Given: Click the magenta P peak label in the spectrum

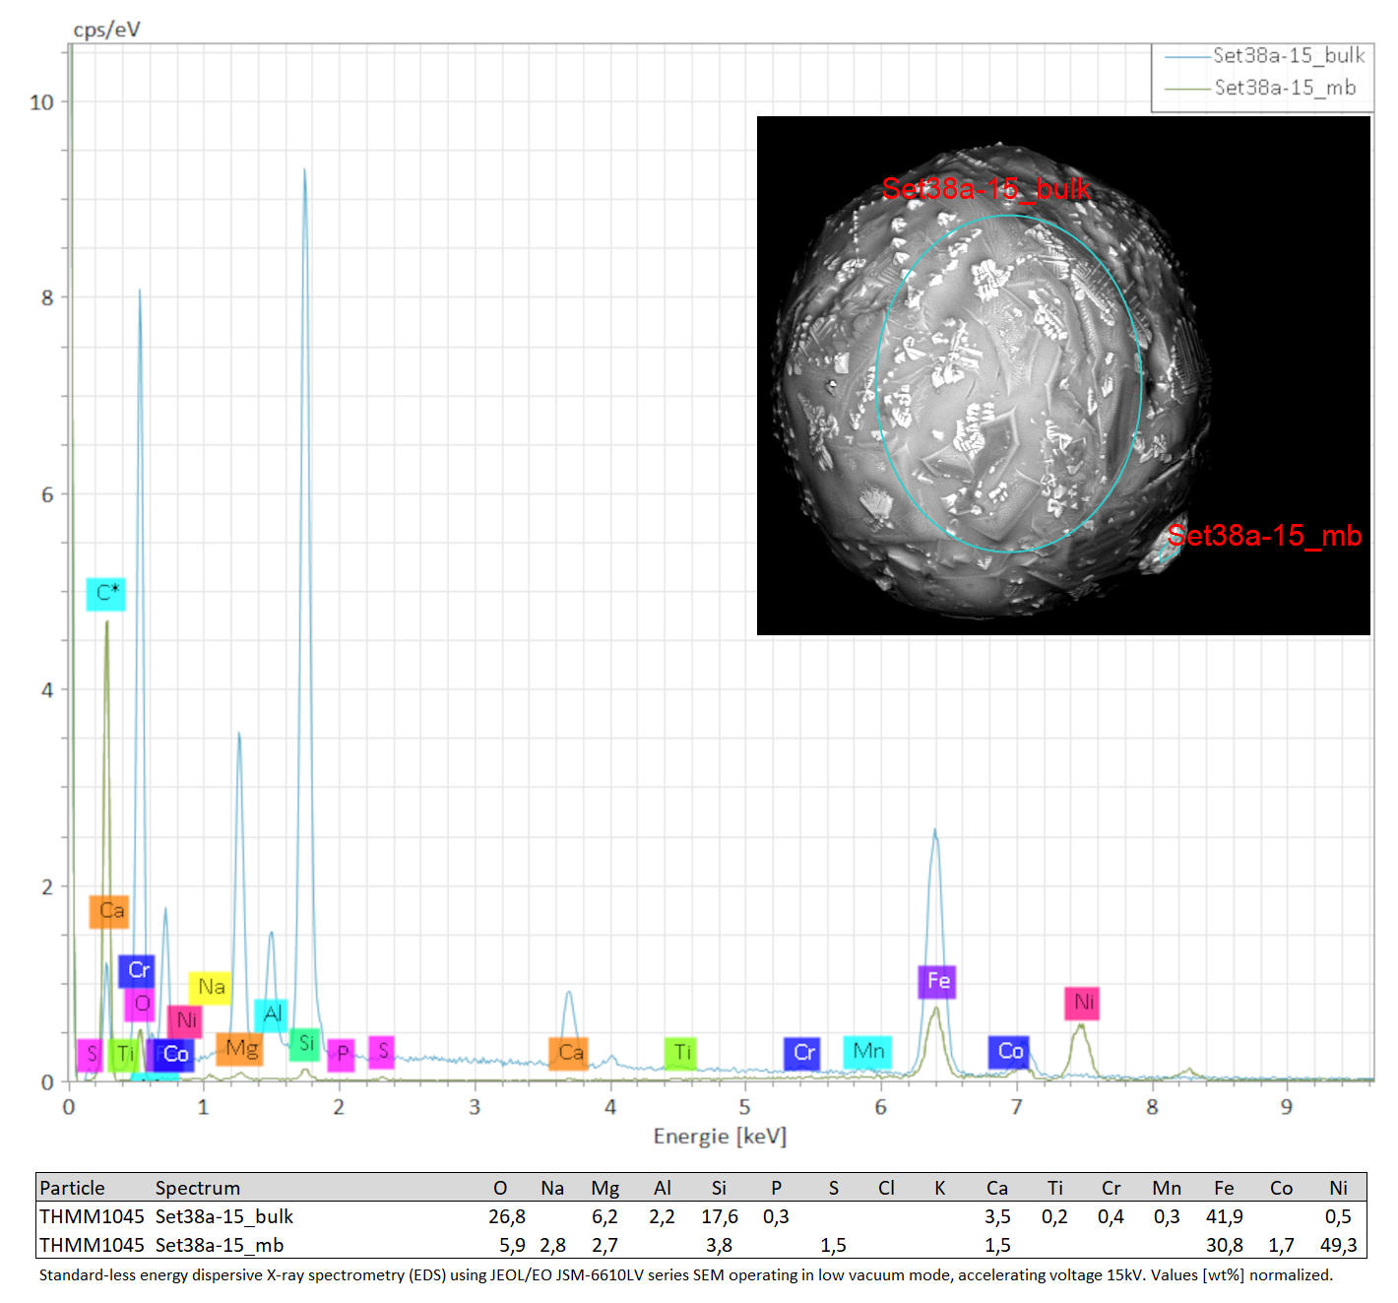Looking at the screenshot, I should (x=341, y=1055).
